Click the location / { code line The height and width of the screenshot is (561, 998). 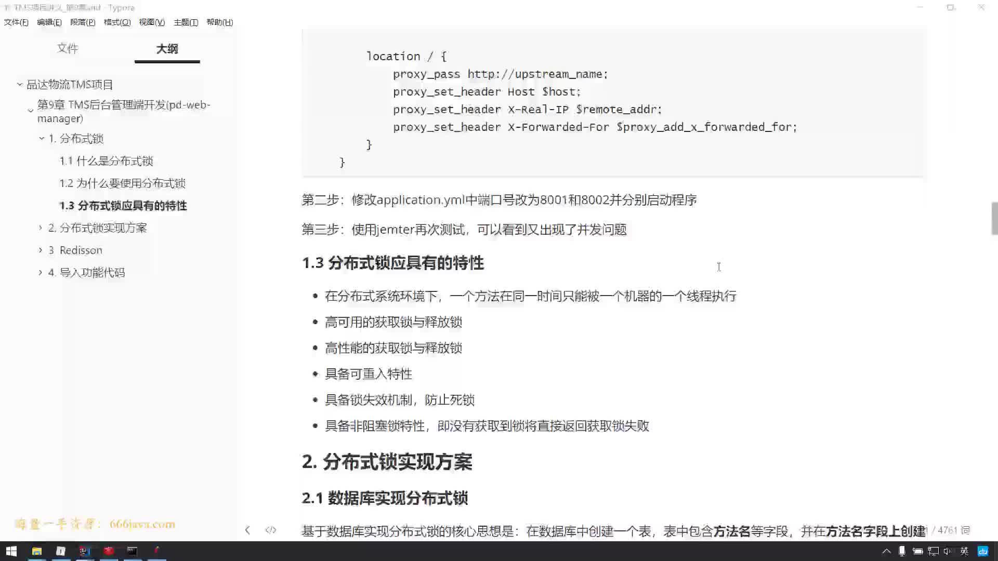[x=406, y=57]
